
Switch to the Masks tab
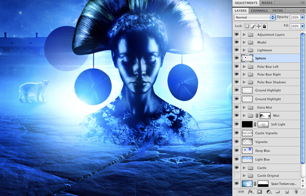point(267,3)
